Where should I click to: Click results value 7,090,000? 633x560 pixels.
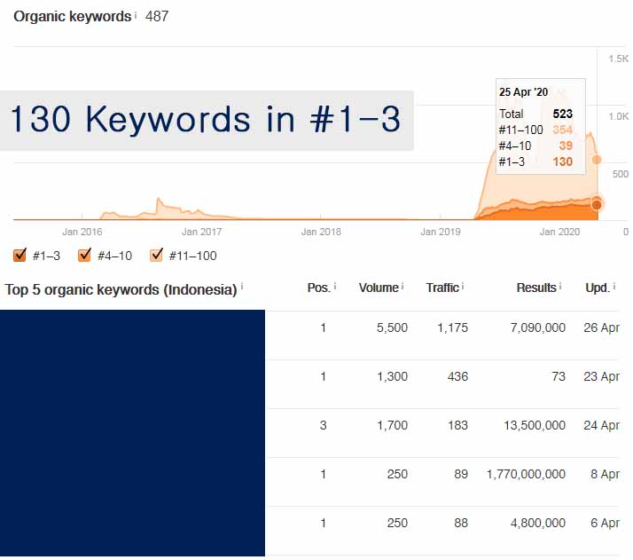tap(538, 327)
